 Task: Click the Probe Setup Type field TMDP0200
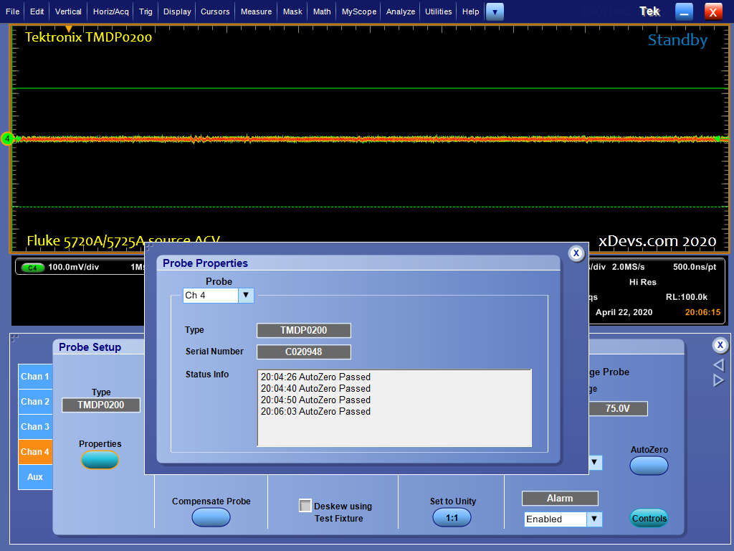point(101,405)
